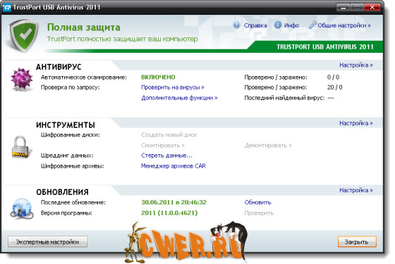Click Версия программы label
This screenshot has width=395, height=264.
[66, 213]
